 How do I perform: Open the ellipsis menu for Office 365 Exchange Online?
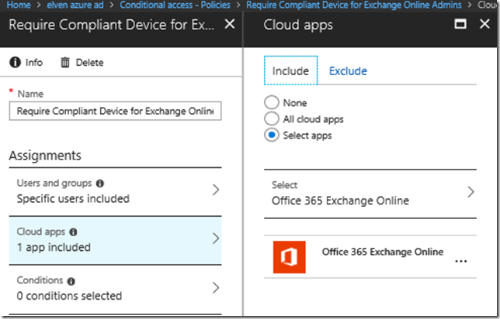pyautogui.click(x=460, y=261)
